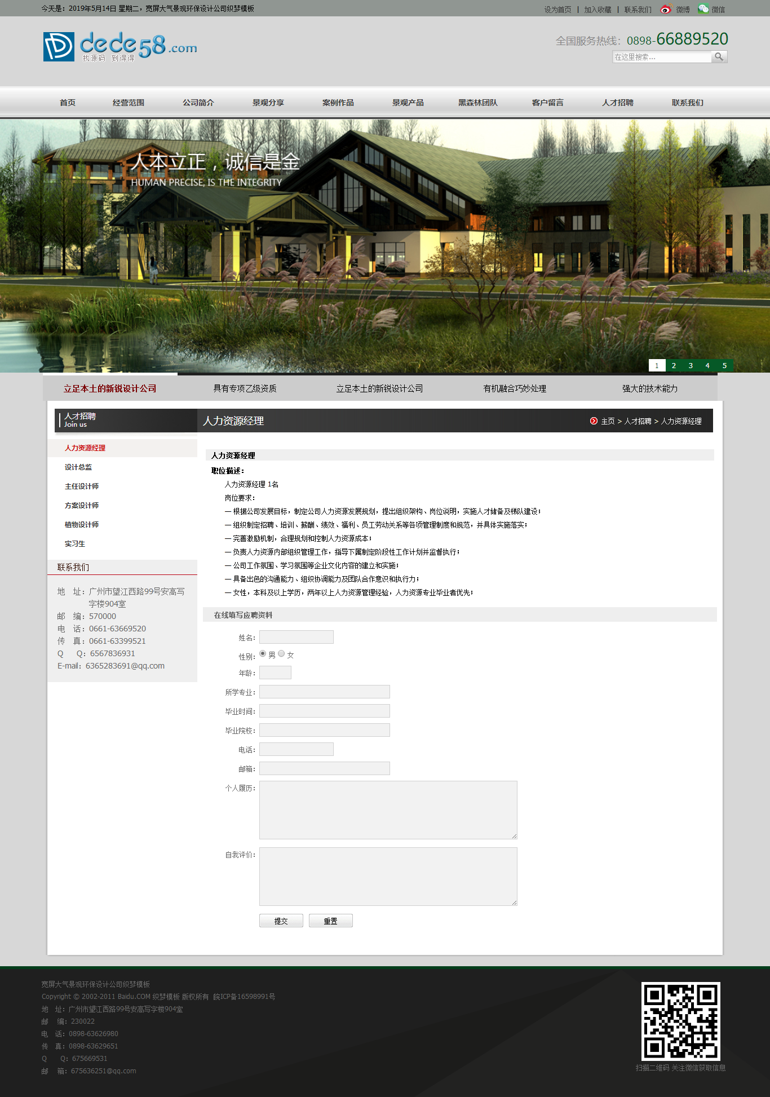The width and height of the screenshot is (770, 1097).
Task: Click footer email 675636251@qq.com
Action: coord(104,1071)
